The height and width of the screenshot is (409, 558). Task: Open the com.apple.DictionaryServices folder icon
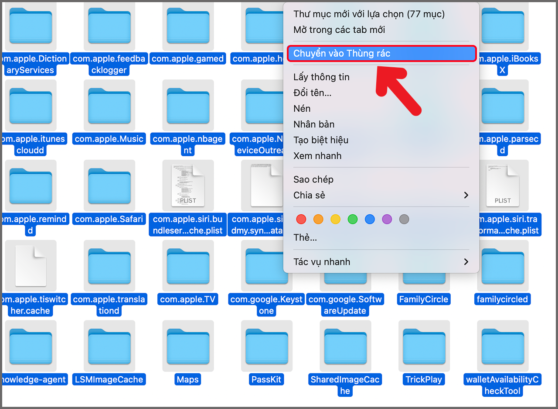[31, 25]
